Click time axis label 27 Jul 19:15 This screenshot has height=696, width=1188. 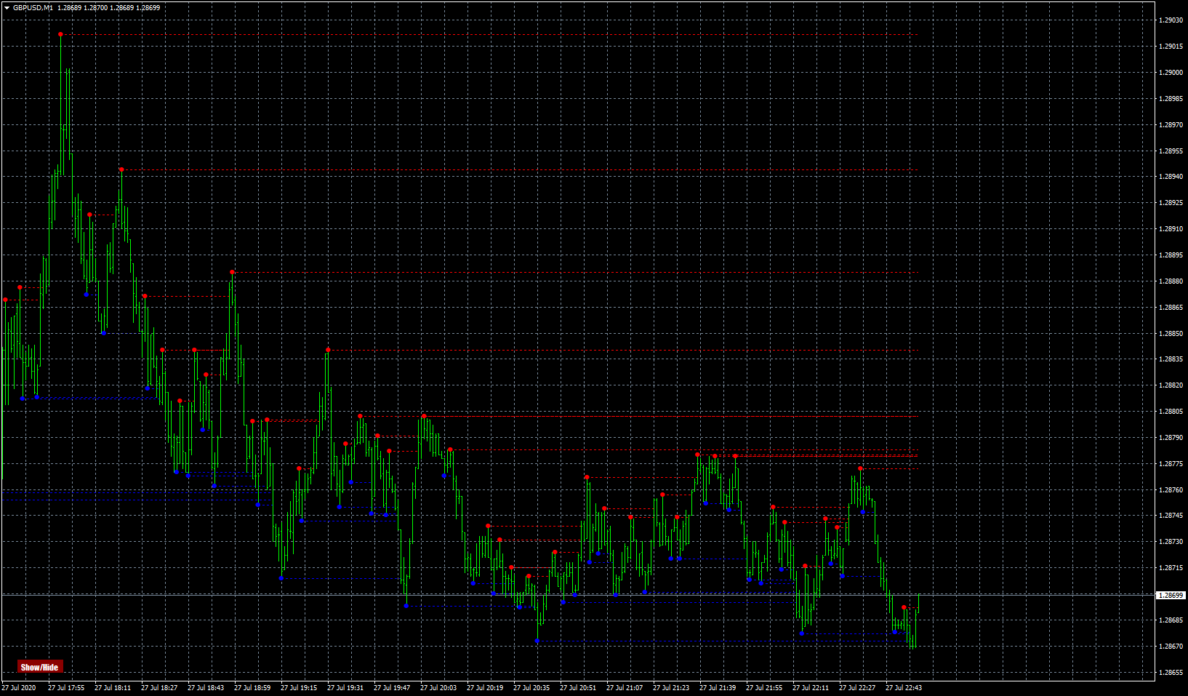299,688
